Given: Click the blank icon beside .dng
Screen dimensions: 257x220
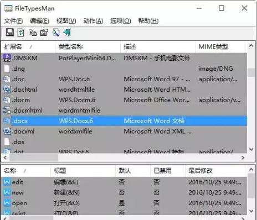Looking at the screenshot, I should (x=7, y=69).
